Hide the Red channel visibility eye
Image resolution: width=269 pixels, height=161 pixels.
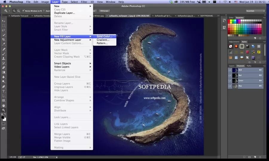(x=230, y=75)
